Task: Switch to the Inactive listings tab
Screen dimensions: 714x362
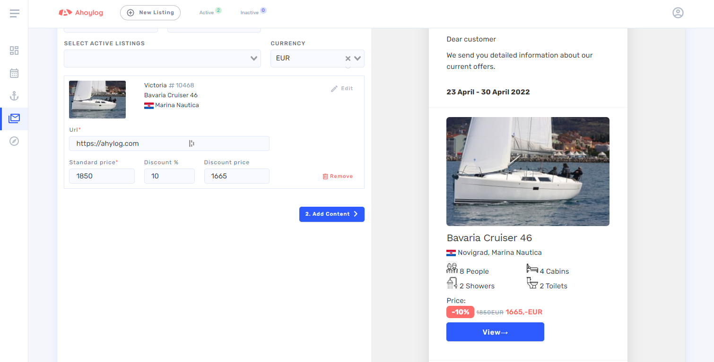Action: (253, 12)
